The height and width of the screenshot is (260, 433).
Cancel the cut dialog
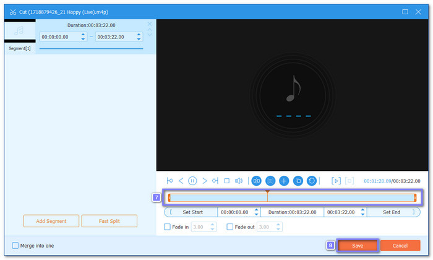400,246
